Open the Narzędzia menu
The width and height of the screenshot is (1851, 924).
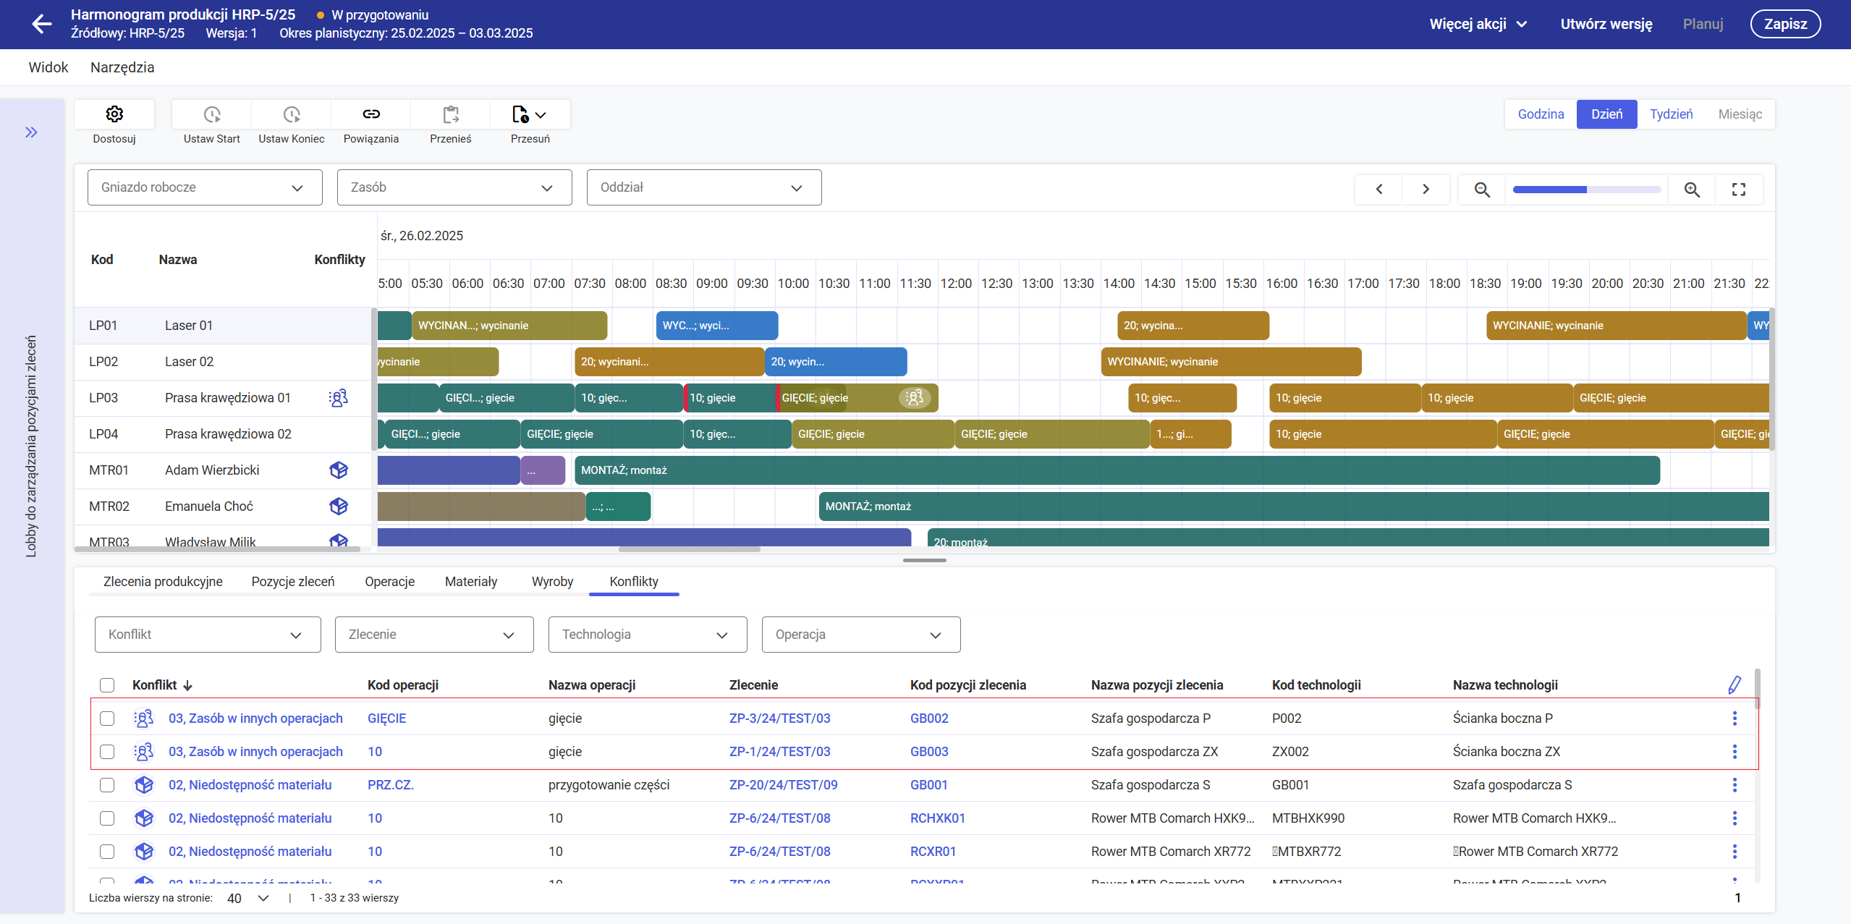(x=122, y=67)
